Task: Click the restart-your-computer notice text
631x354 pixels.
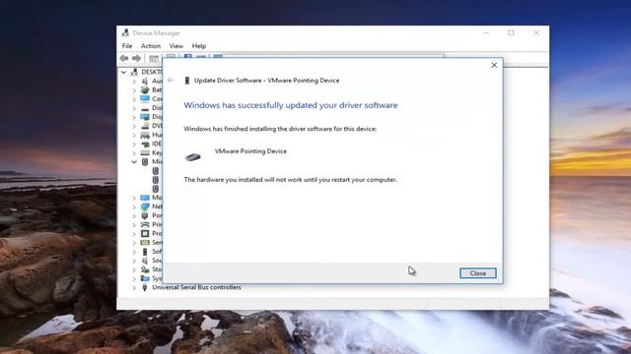Action: tap(290, 180)
